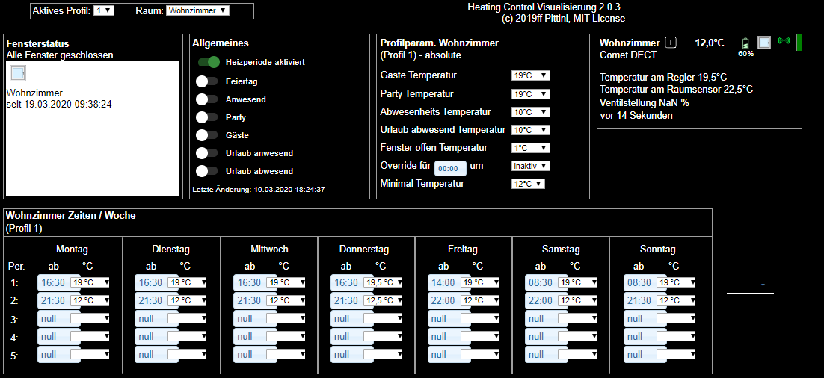
Task: Click the info icon next to Wohnzimmer title
Action: coord(671,43)
